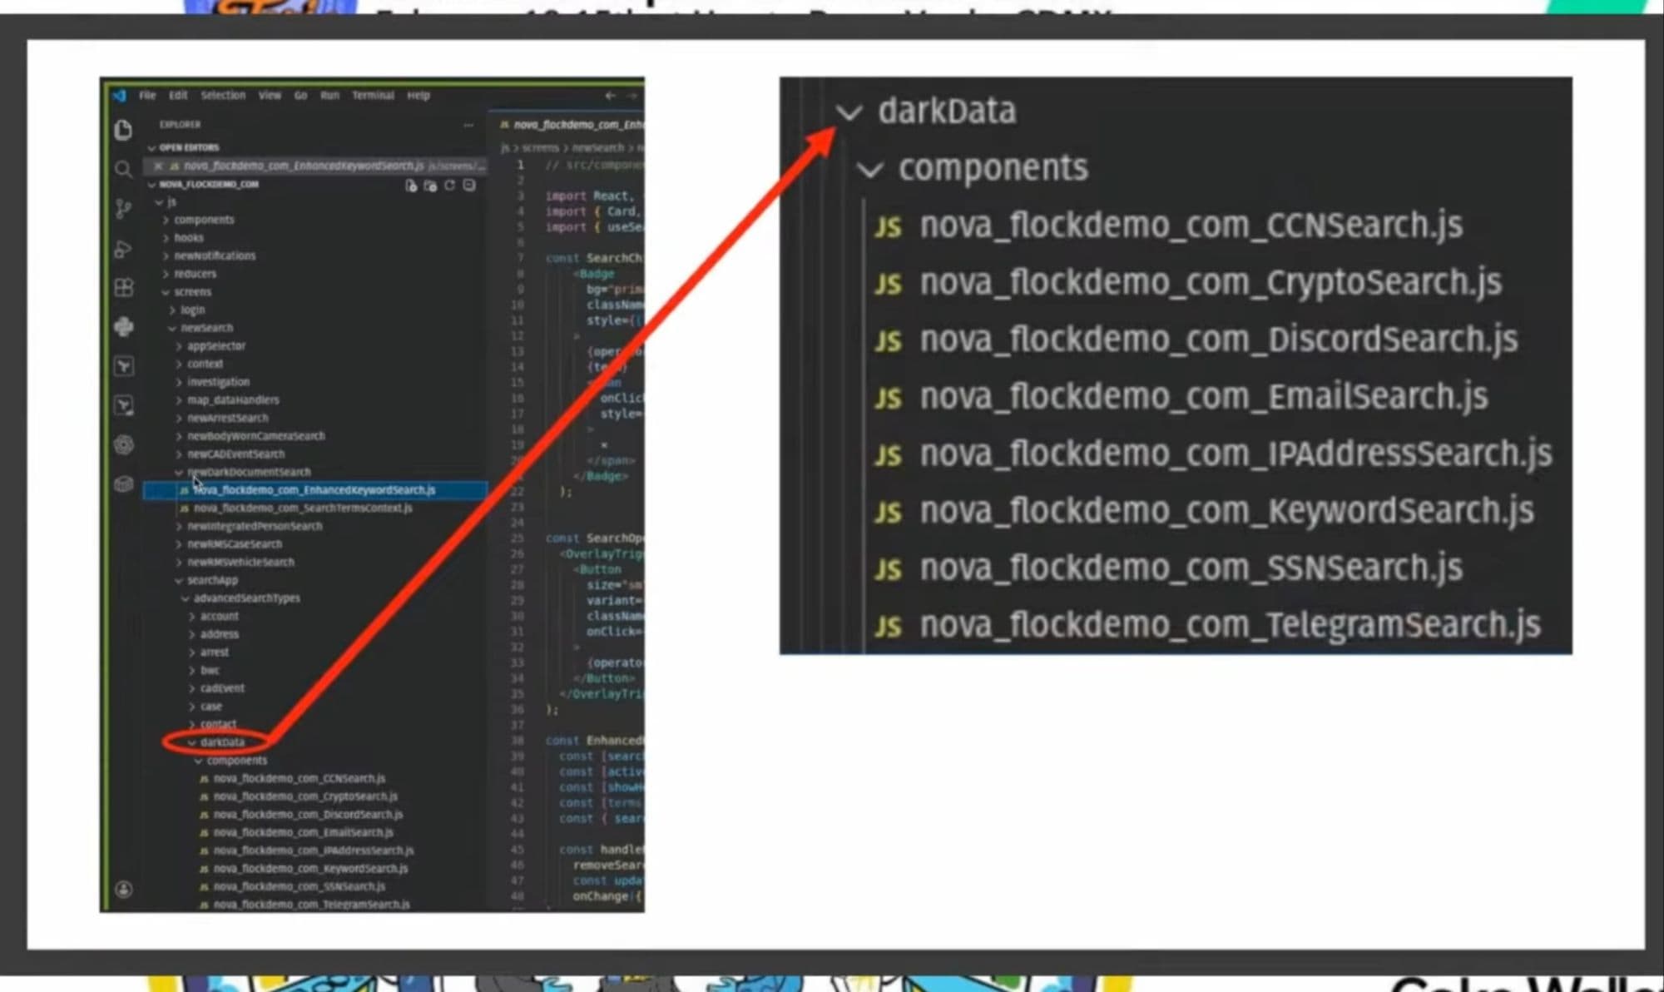Open the Terminal menu
The height and width of the screenshot is (992, 1664).
(x=373, y=95)
